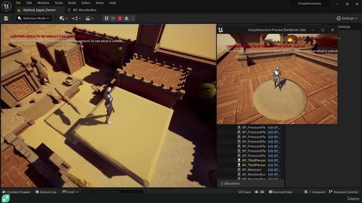The image size is (362, 203).
Task: Click the mannequin character in the main viewport
Action: 109,105
